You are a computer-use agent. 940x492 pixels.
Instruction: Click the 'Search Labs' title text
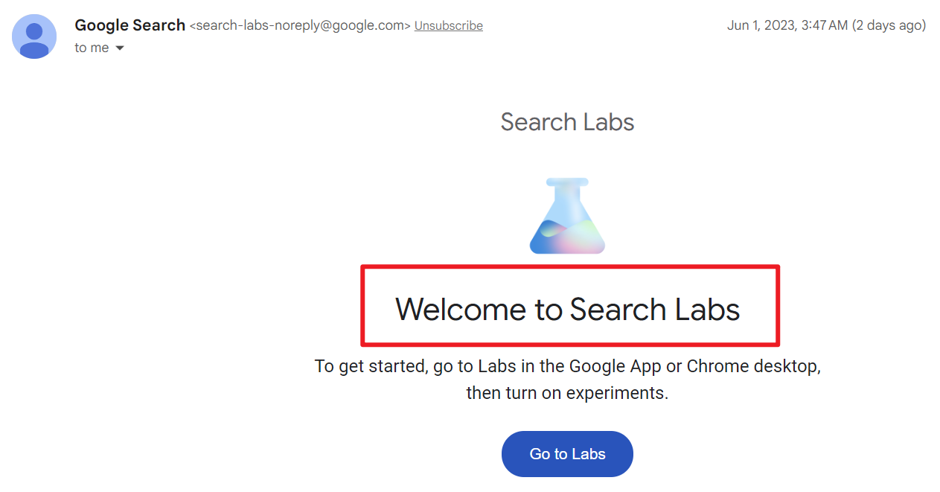tap(567, 121)
